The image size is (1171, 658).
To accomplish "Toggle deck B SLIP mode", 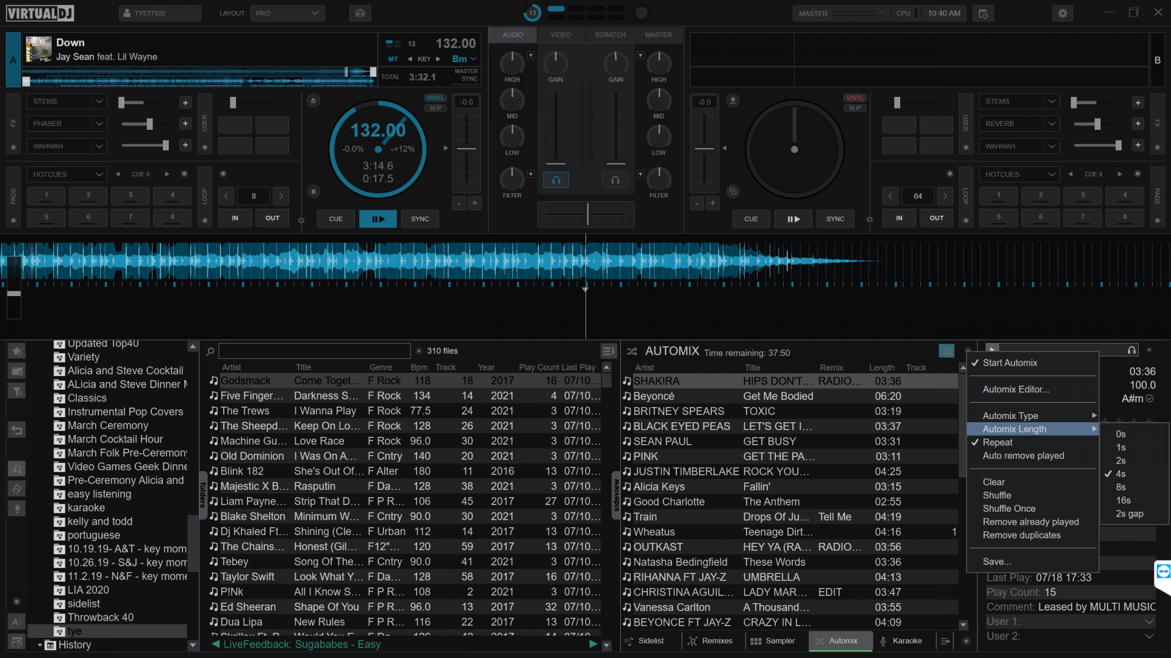I will pos(855,108).
